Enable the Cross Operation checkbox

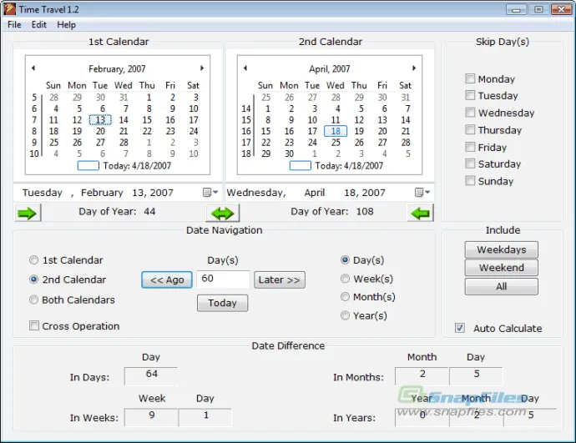pyautogui.click(x=33, y=325)
